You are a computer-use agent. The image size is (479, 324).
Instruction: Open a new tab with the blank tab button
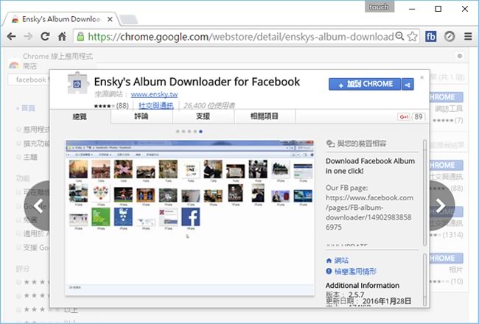pyautogui.click(x=128, y=19)
